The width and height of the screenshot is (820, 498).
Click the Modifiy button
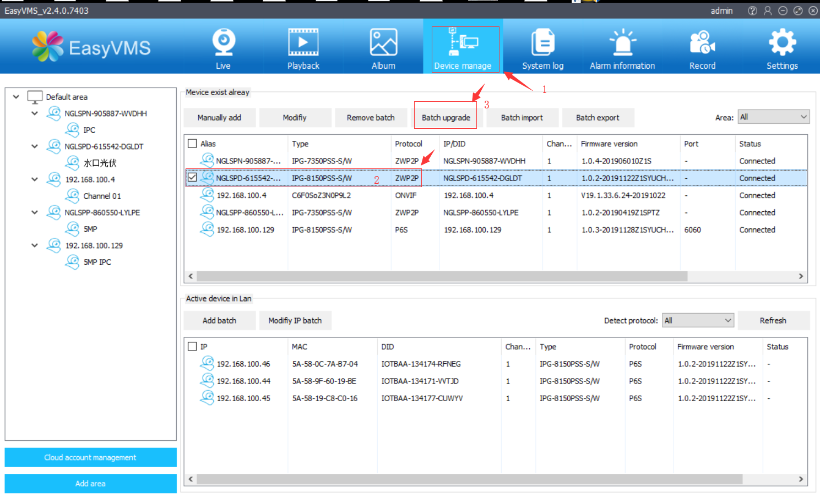click(295, 117)
